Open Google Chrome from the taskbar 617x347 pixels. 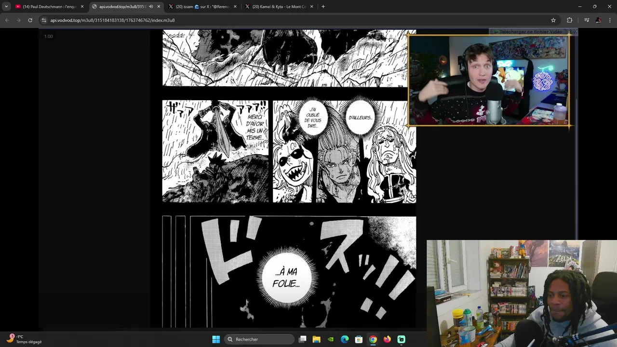373,339
